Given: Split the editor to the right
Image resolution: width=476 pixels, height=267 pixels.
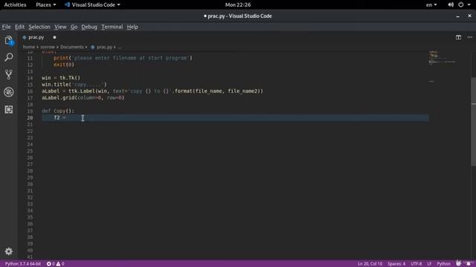Looking at the screenshot, I should coord(458,37).
